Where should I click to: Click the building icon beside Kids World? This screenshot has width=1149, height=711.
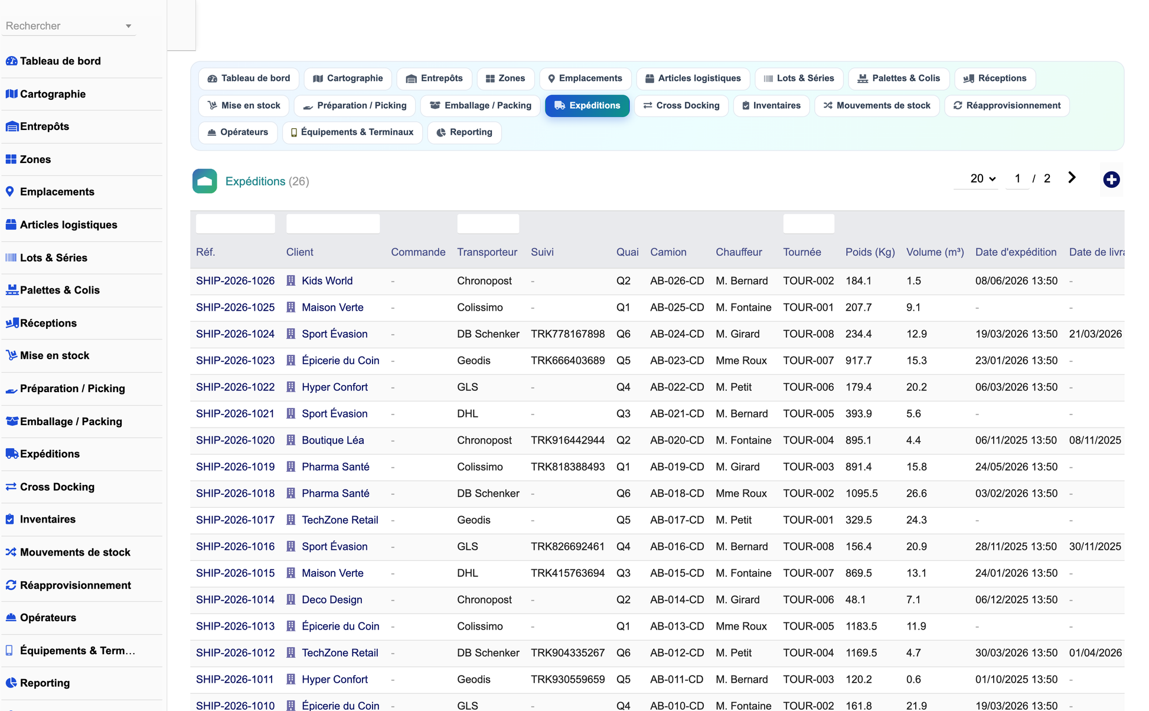pyautogui.click(x=291, y=281)
